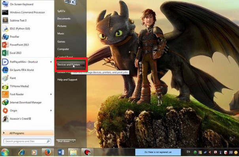This screenshot has height=157, width=239.
Task: Launch PowerPoint 2013 icon
Action: (5, 45)
